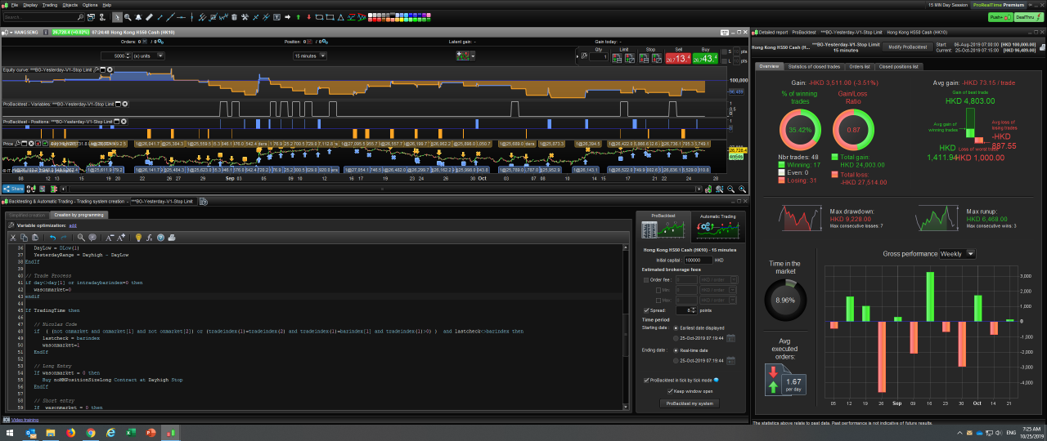This screenshot has width=1047, height=441.
Task: Undo last edit with blue arrow
Action: point(52,238)
